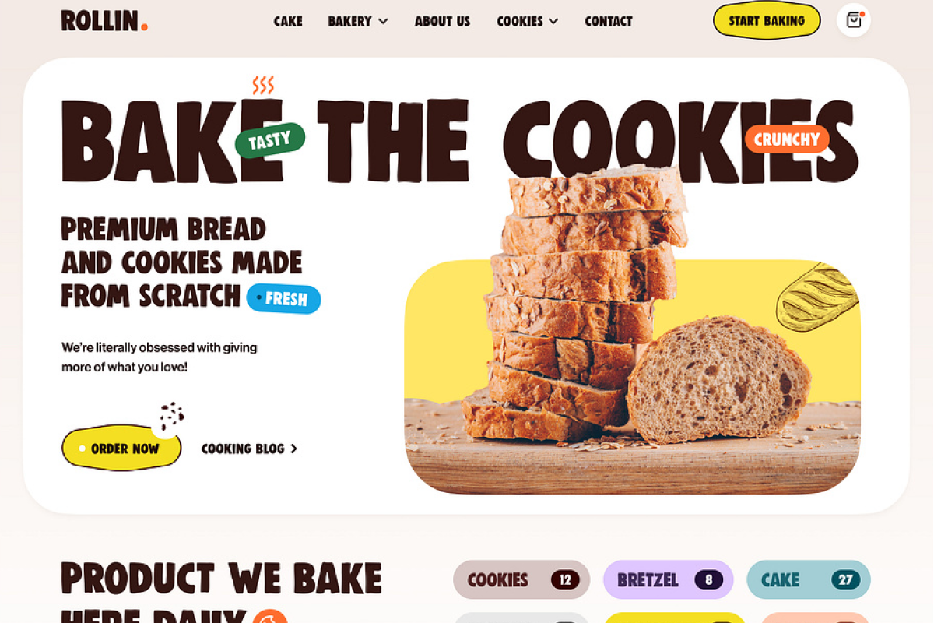Click the Start Baking button
The height and width of the screenshot is (623, 934).
click(767, 21)
